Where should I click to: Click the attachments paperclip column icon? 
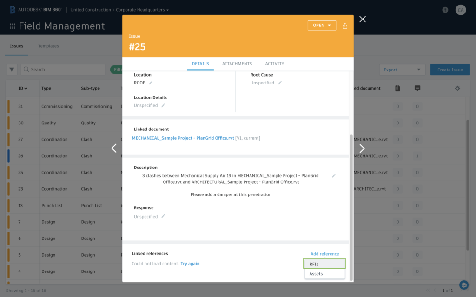coord(397,88)
